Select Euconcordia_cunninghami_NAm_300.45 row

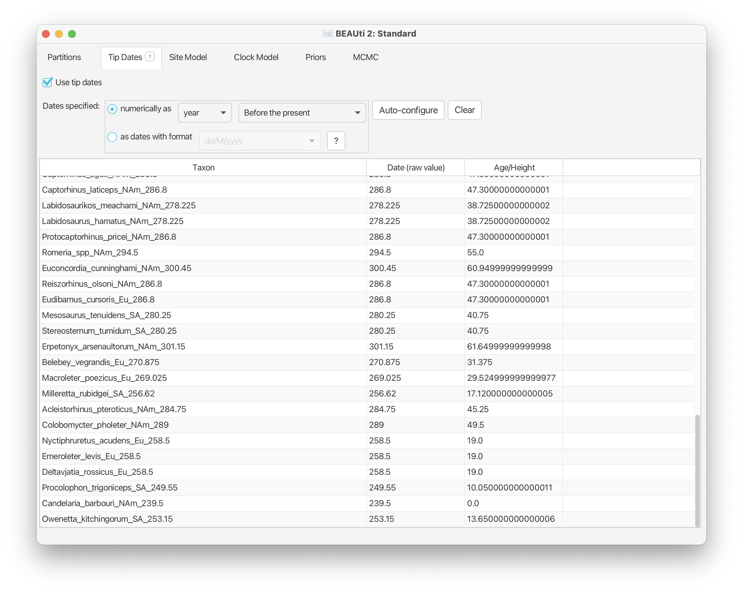pyautogui.click(x=367, y=268)
